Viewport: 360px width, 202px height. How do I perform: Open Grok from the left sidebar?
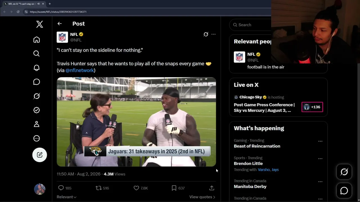[x=37, y=96]
